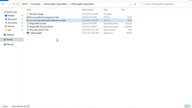This screenshot has height=108, width=192.
Task: Sort by the Size column header
Action: 123,10
